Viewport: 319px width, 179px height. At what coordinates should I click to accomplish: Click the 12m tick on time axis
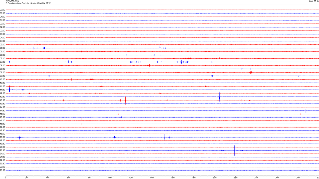131,178
